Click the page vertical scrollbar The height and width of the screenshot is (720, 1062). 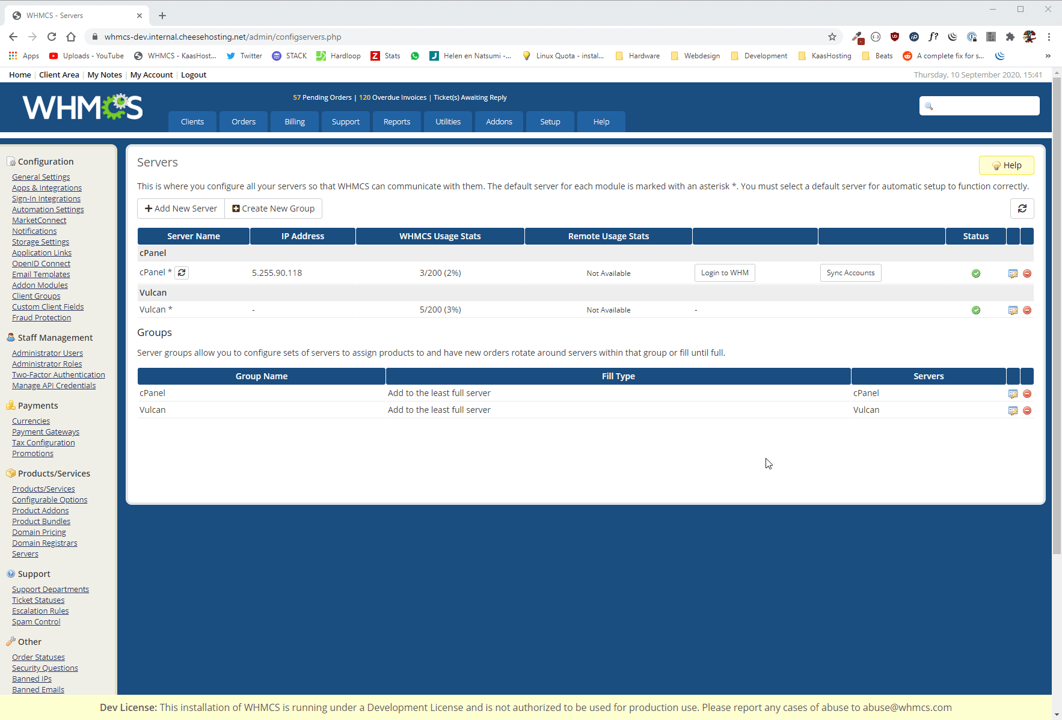click(x=1057, y=361)
